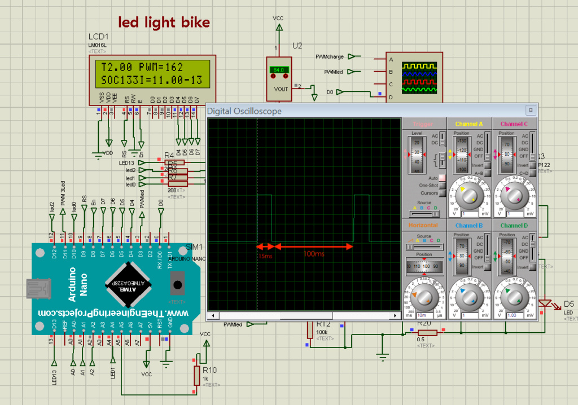Select the ATmega328P chip on the Arduino

pos(128,284)
